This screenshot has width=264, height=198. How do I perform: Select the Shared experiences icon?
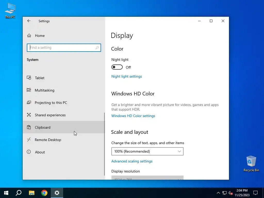coord(29,115)
